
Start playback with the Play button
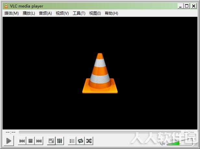click(9, 141)
